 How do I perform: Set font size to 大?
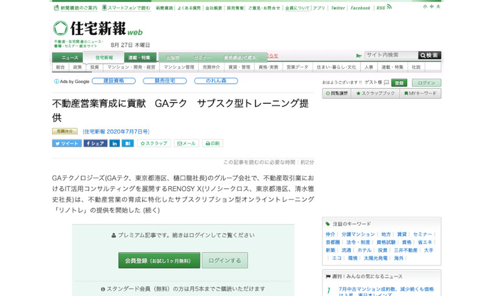tap(438, 6)
